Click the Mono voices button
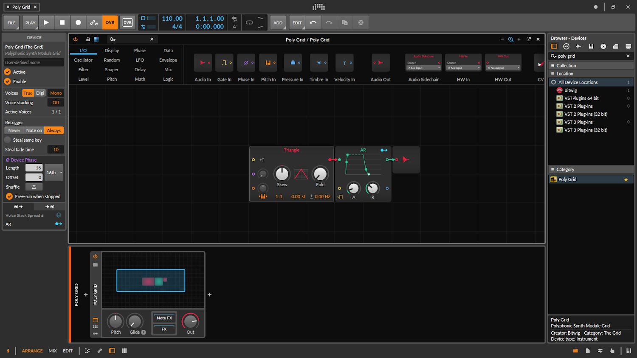This screenshot has width=637, height=358. tap(56, 93)
